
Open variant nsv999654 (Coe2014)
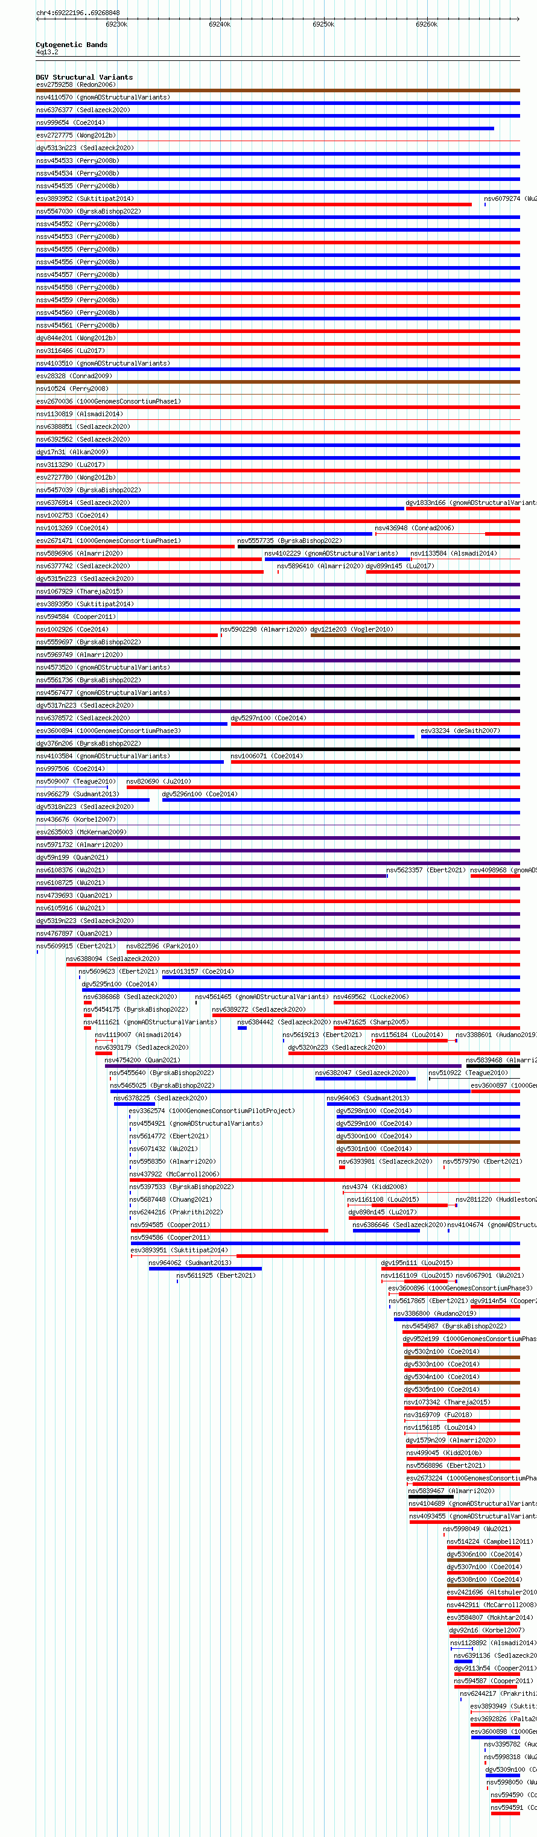(71, 122)
